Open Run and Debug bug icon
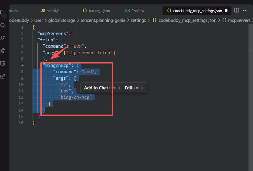 pyautogui.click(x=3, y=51)
